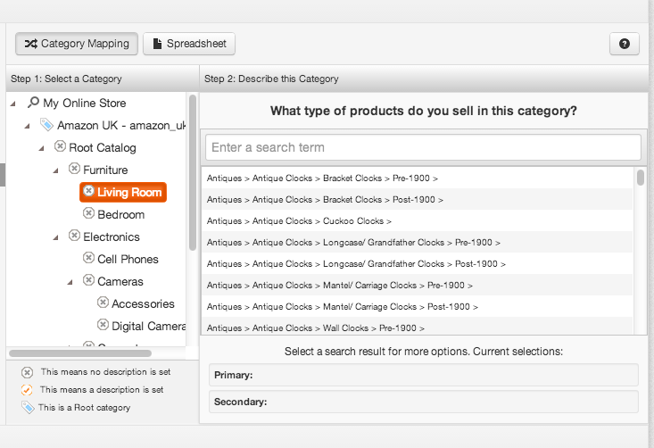Select Bedroom category
This screenshot has width=654, height=448.
(121, 214)
